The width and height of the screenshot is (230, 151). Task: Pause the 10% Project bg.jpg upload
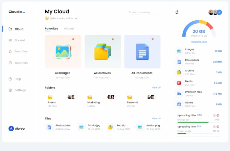tap(214, 126)
